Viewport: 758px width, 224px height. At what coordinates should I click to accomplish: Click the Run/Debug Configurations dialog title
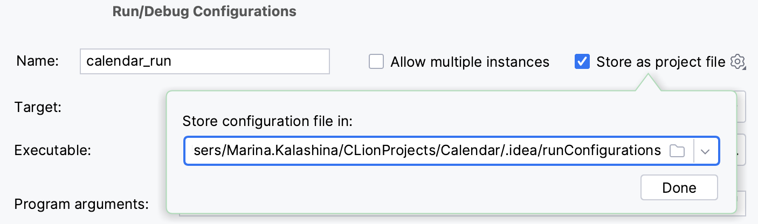pyautogui.click(x=204, y=12)
